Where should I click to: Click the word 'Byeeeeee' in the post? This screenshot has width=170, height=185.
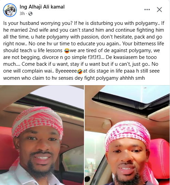[66, 71]
